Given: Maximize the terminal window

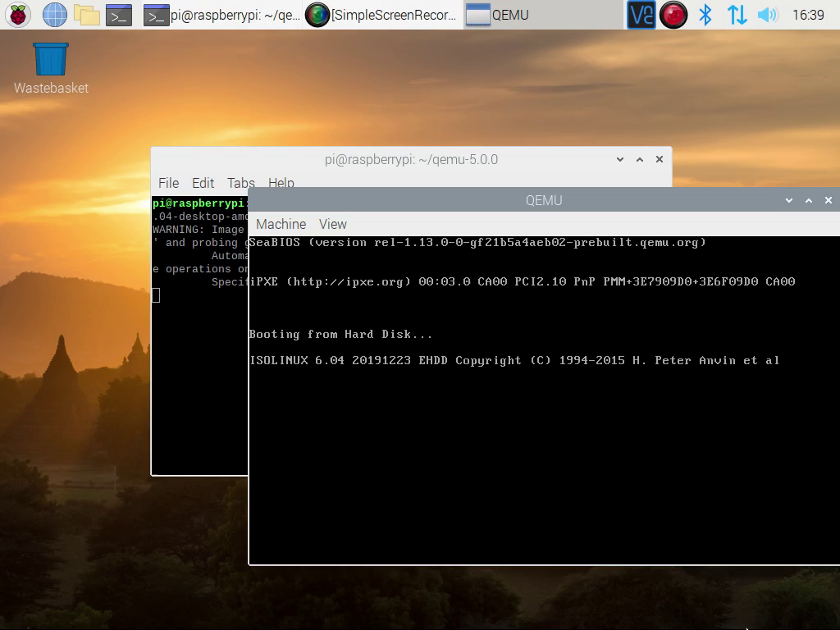Looking at the screenshot, I should [x=640, y=159].
